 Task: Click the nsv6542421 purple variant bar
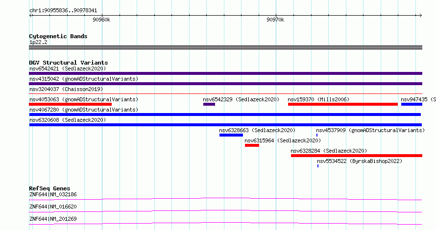pyautogui.click(x=225, y=73)
